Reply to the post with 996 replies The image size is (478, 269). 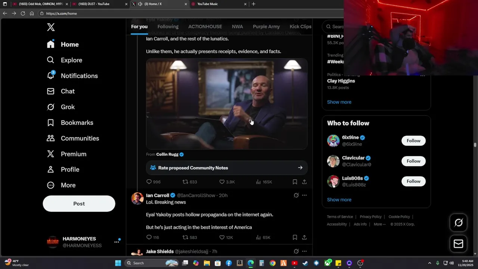coord(153,182)
